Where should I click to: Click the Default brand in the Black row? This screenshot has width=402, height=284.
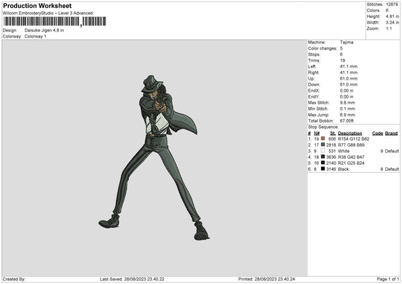click(x=392, y=169)
